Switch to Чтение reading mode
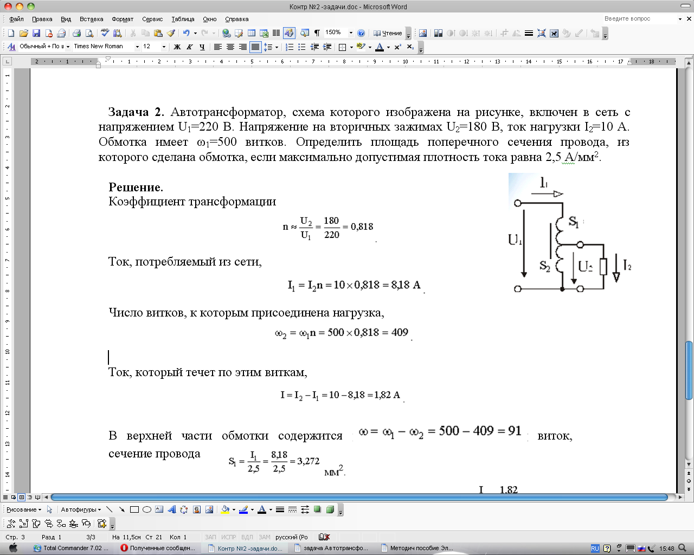Image resolution: width=694 pixels, height=555 pixels. pyautogui.click(x=388, y=33)
